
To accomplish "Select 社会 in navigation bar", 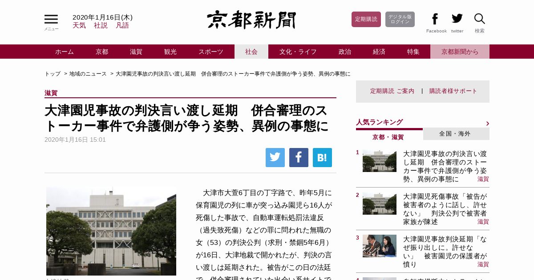I will coord(251,52).
